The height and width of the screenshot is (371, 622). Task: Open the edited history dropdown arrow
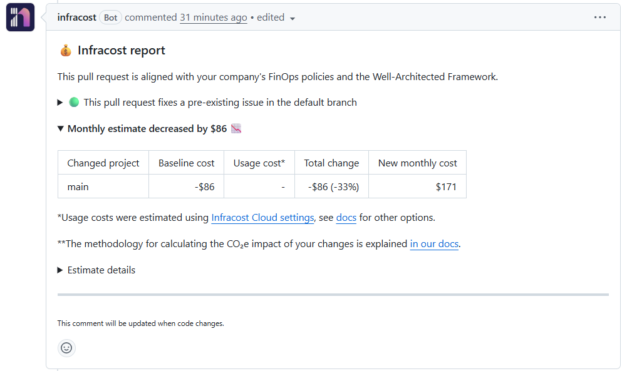click(x=293, y=19)
